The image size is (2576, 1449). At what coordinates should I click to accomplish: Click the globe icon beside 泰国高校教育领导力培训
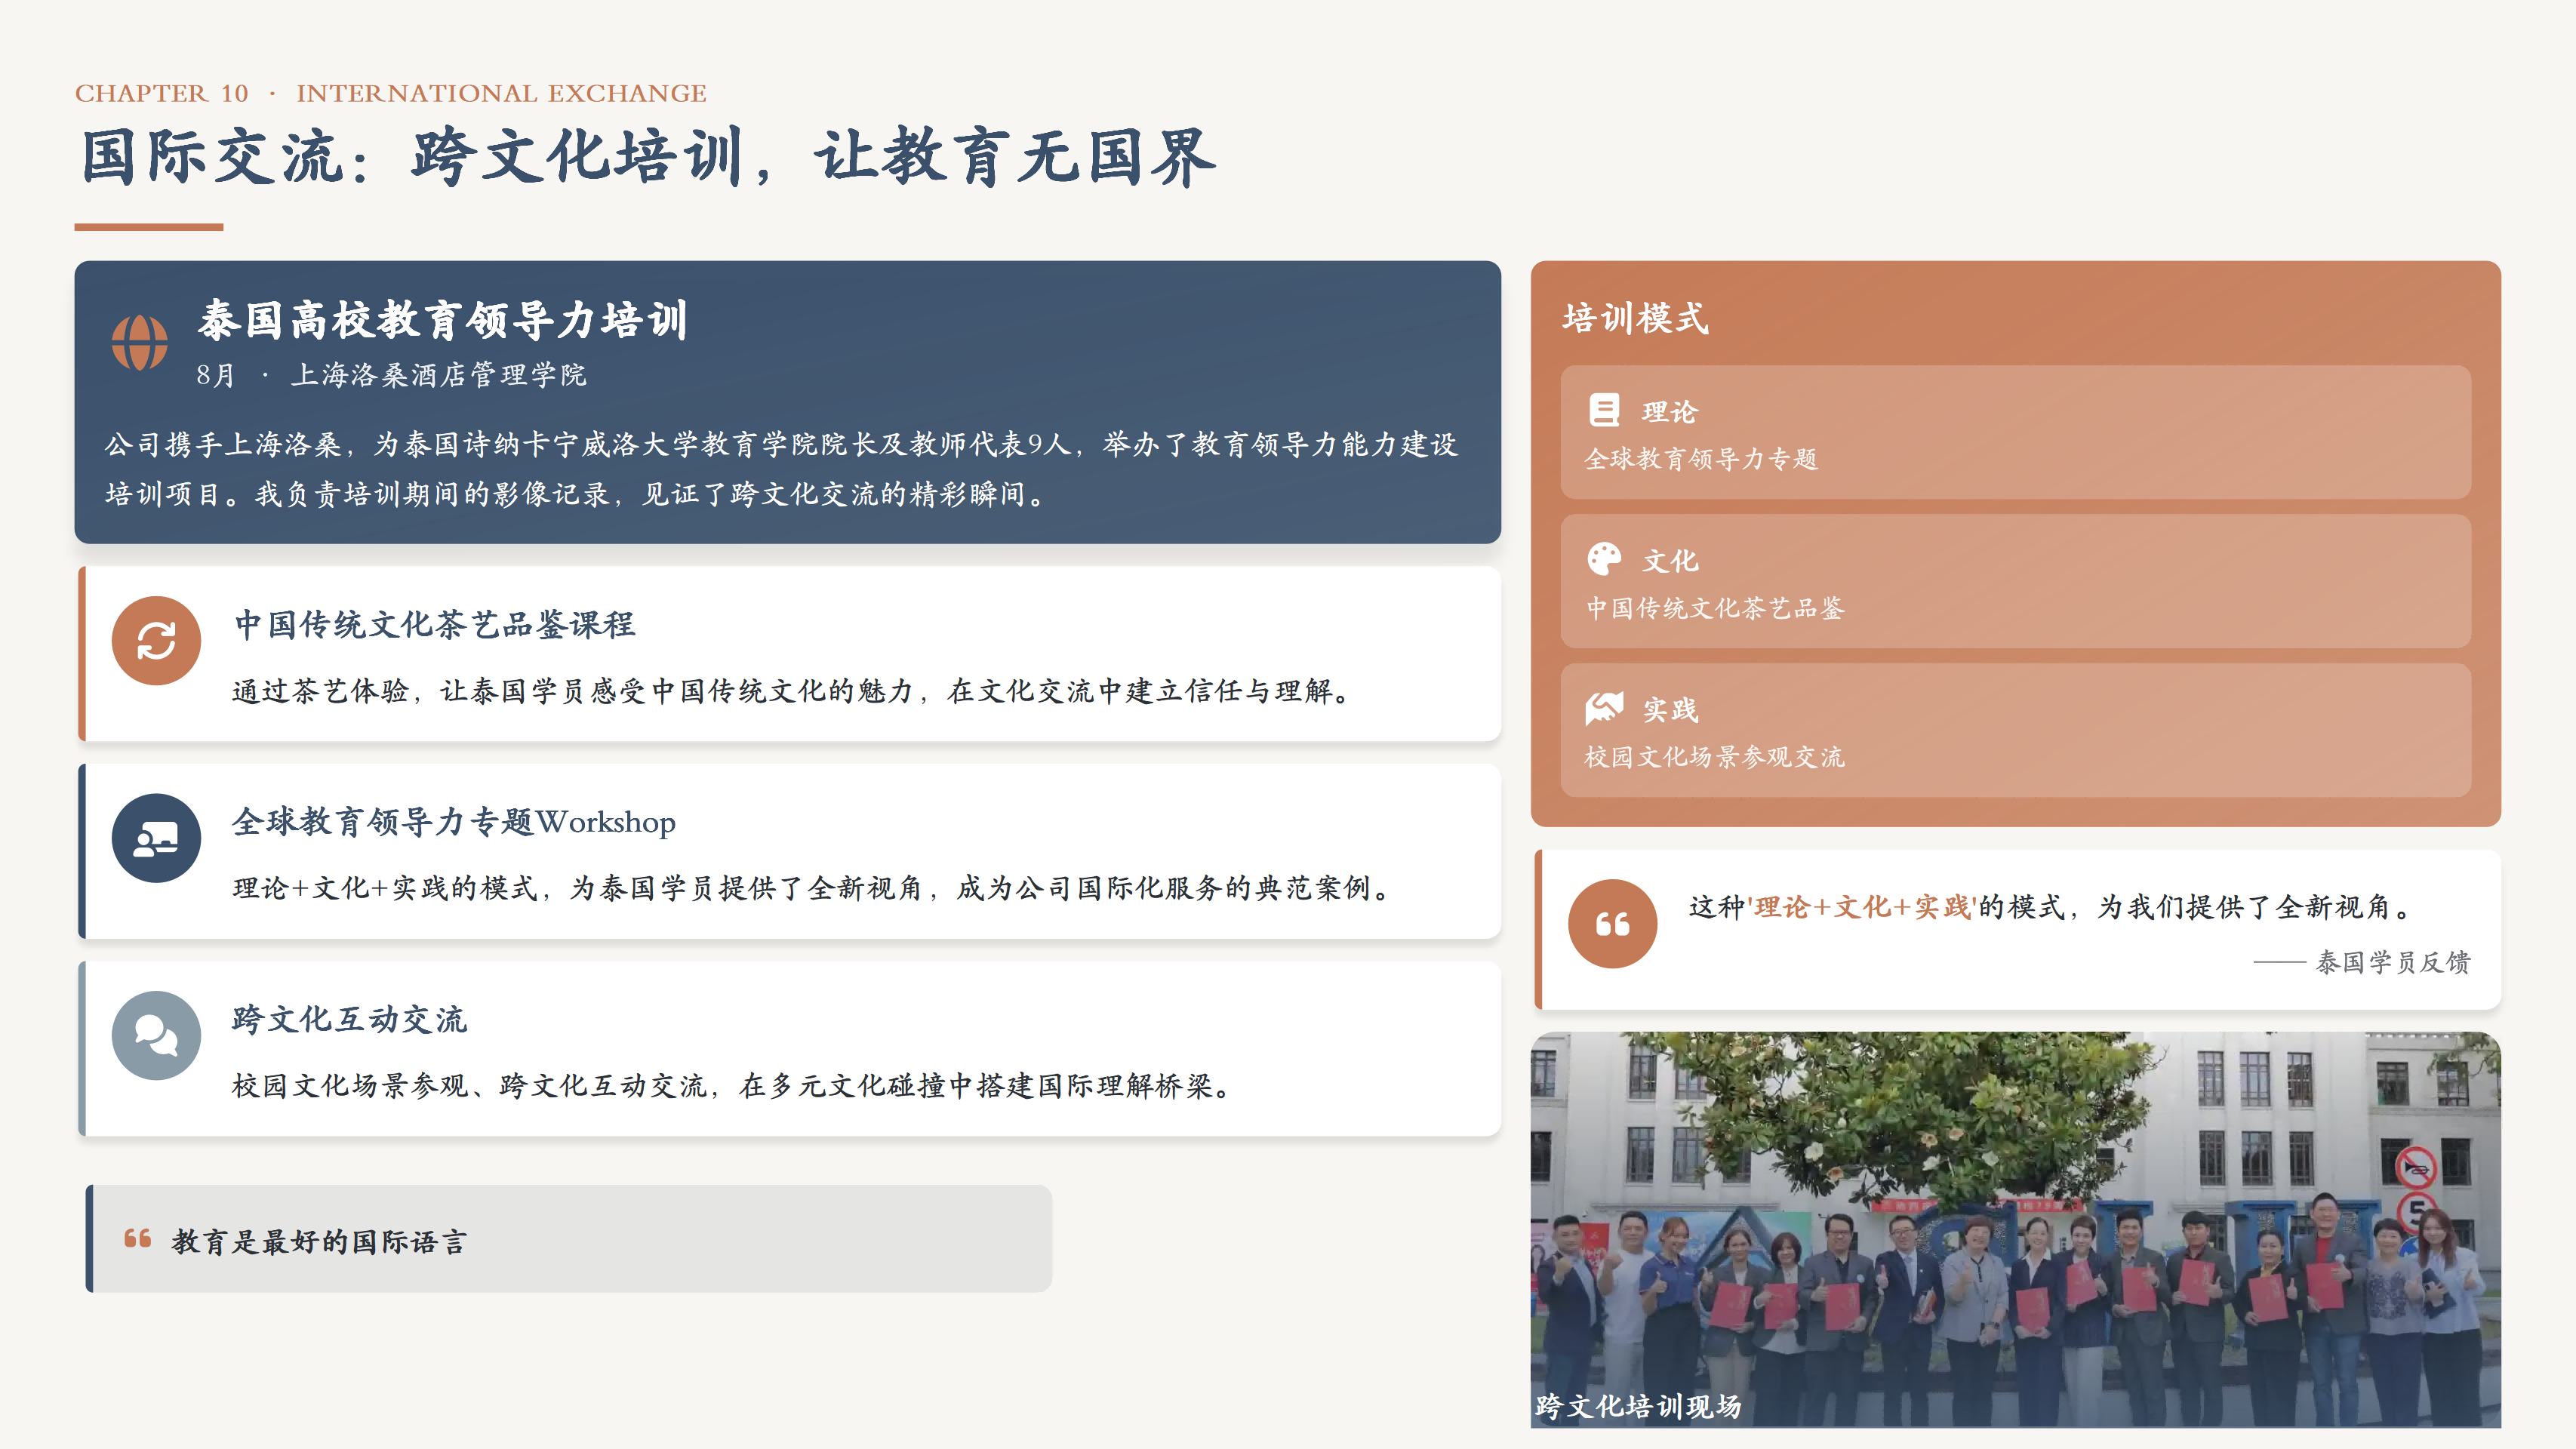tap(139, 342)
